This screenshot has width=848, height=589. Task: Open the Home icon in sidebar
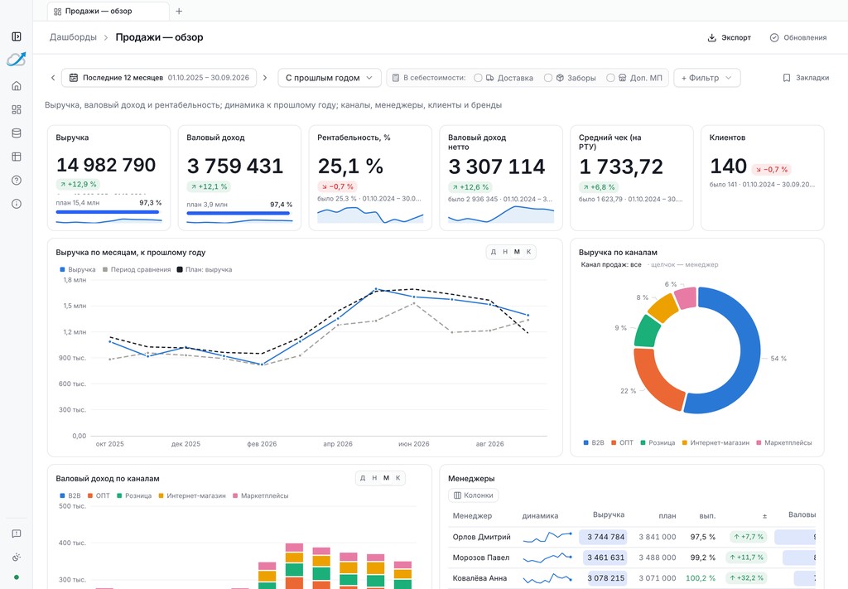click(17, 86)
